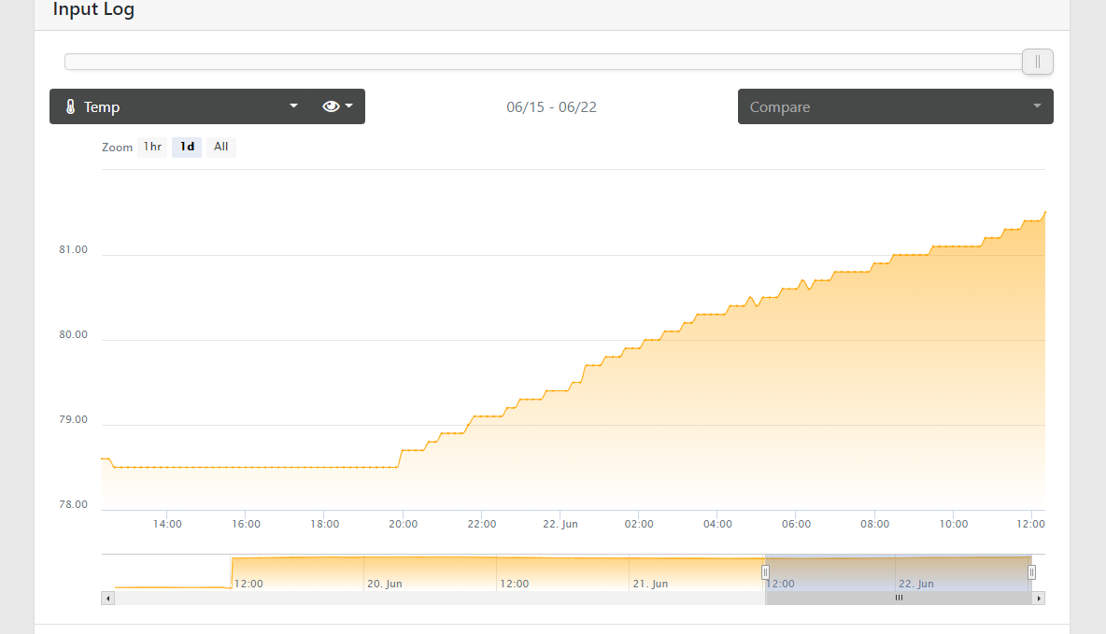
Task: Click the Temp label in the selector
Action: [102, 107]
